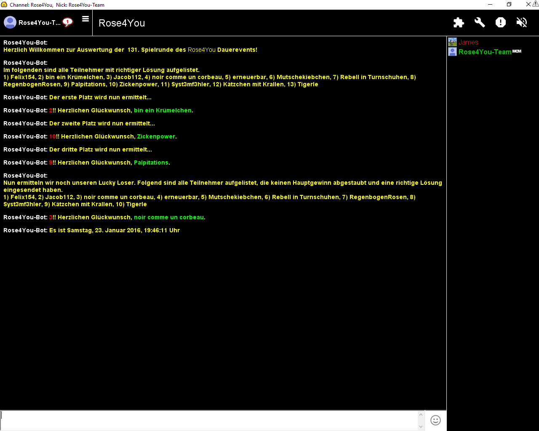The image size is (539, 431).
Task: Open settings with the wrench icon
Action: 480,22
